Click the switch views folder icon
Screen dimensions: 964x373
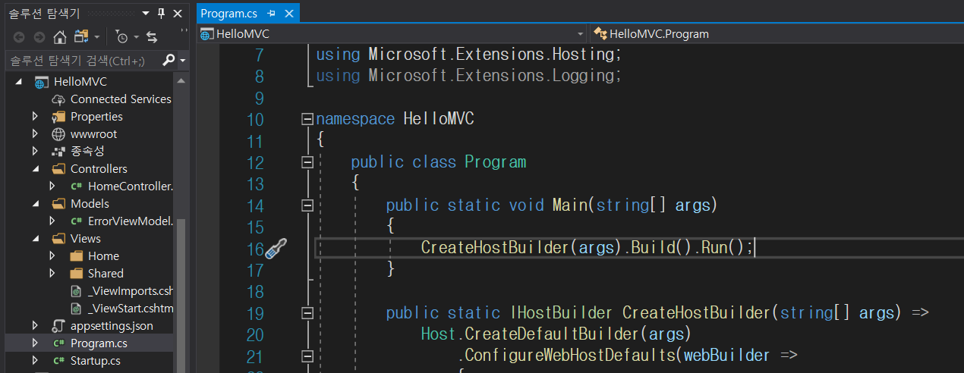pos(81,36)
